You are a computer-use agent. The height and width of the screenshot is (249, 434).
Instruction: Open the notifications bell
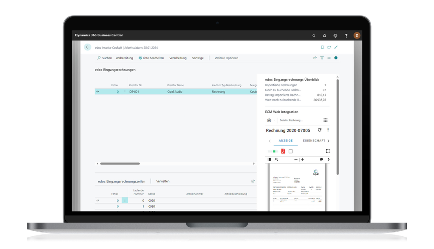pyautogui.click(x=324, y=36)
